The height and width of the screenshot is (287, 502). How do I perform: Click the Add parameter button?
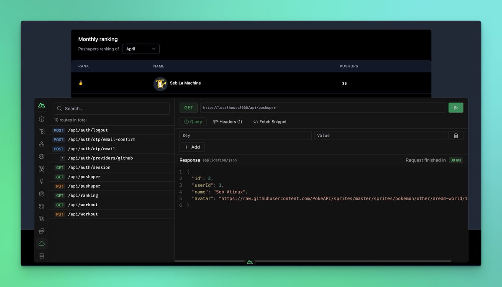pos(192,147)
